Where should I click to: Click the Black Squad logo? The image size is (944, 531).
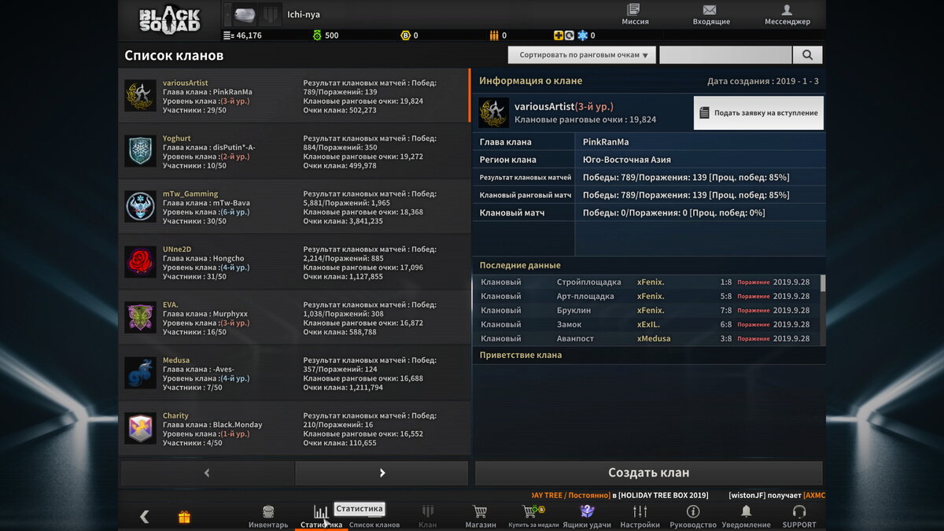[x=170, y=20]
